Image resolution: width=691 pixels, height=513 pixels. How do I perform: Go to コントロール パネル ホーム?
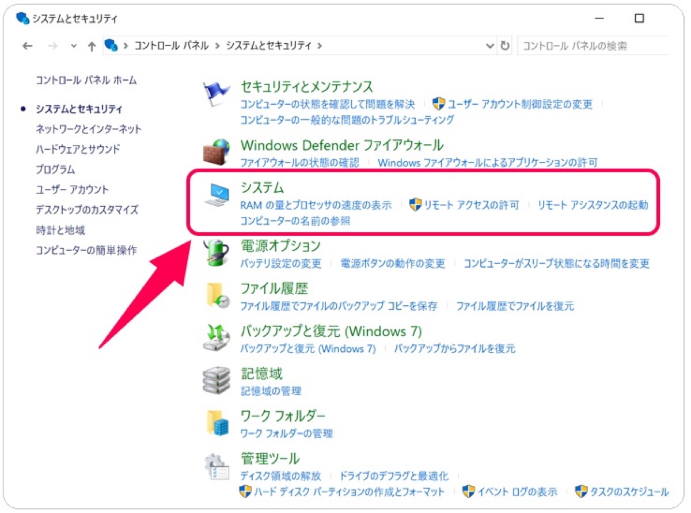point(86,80)
